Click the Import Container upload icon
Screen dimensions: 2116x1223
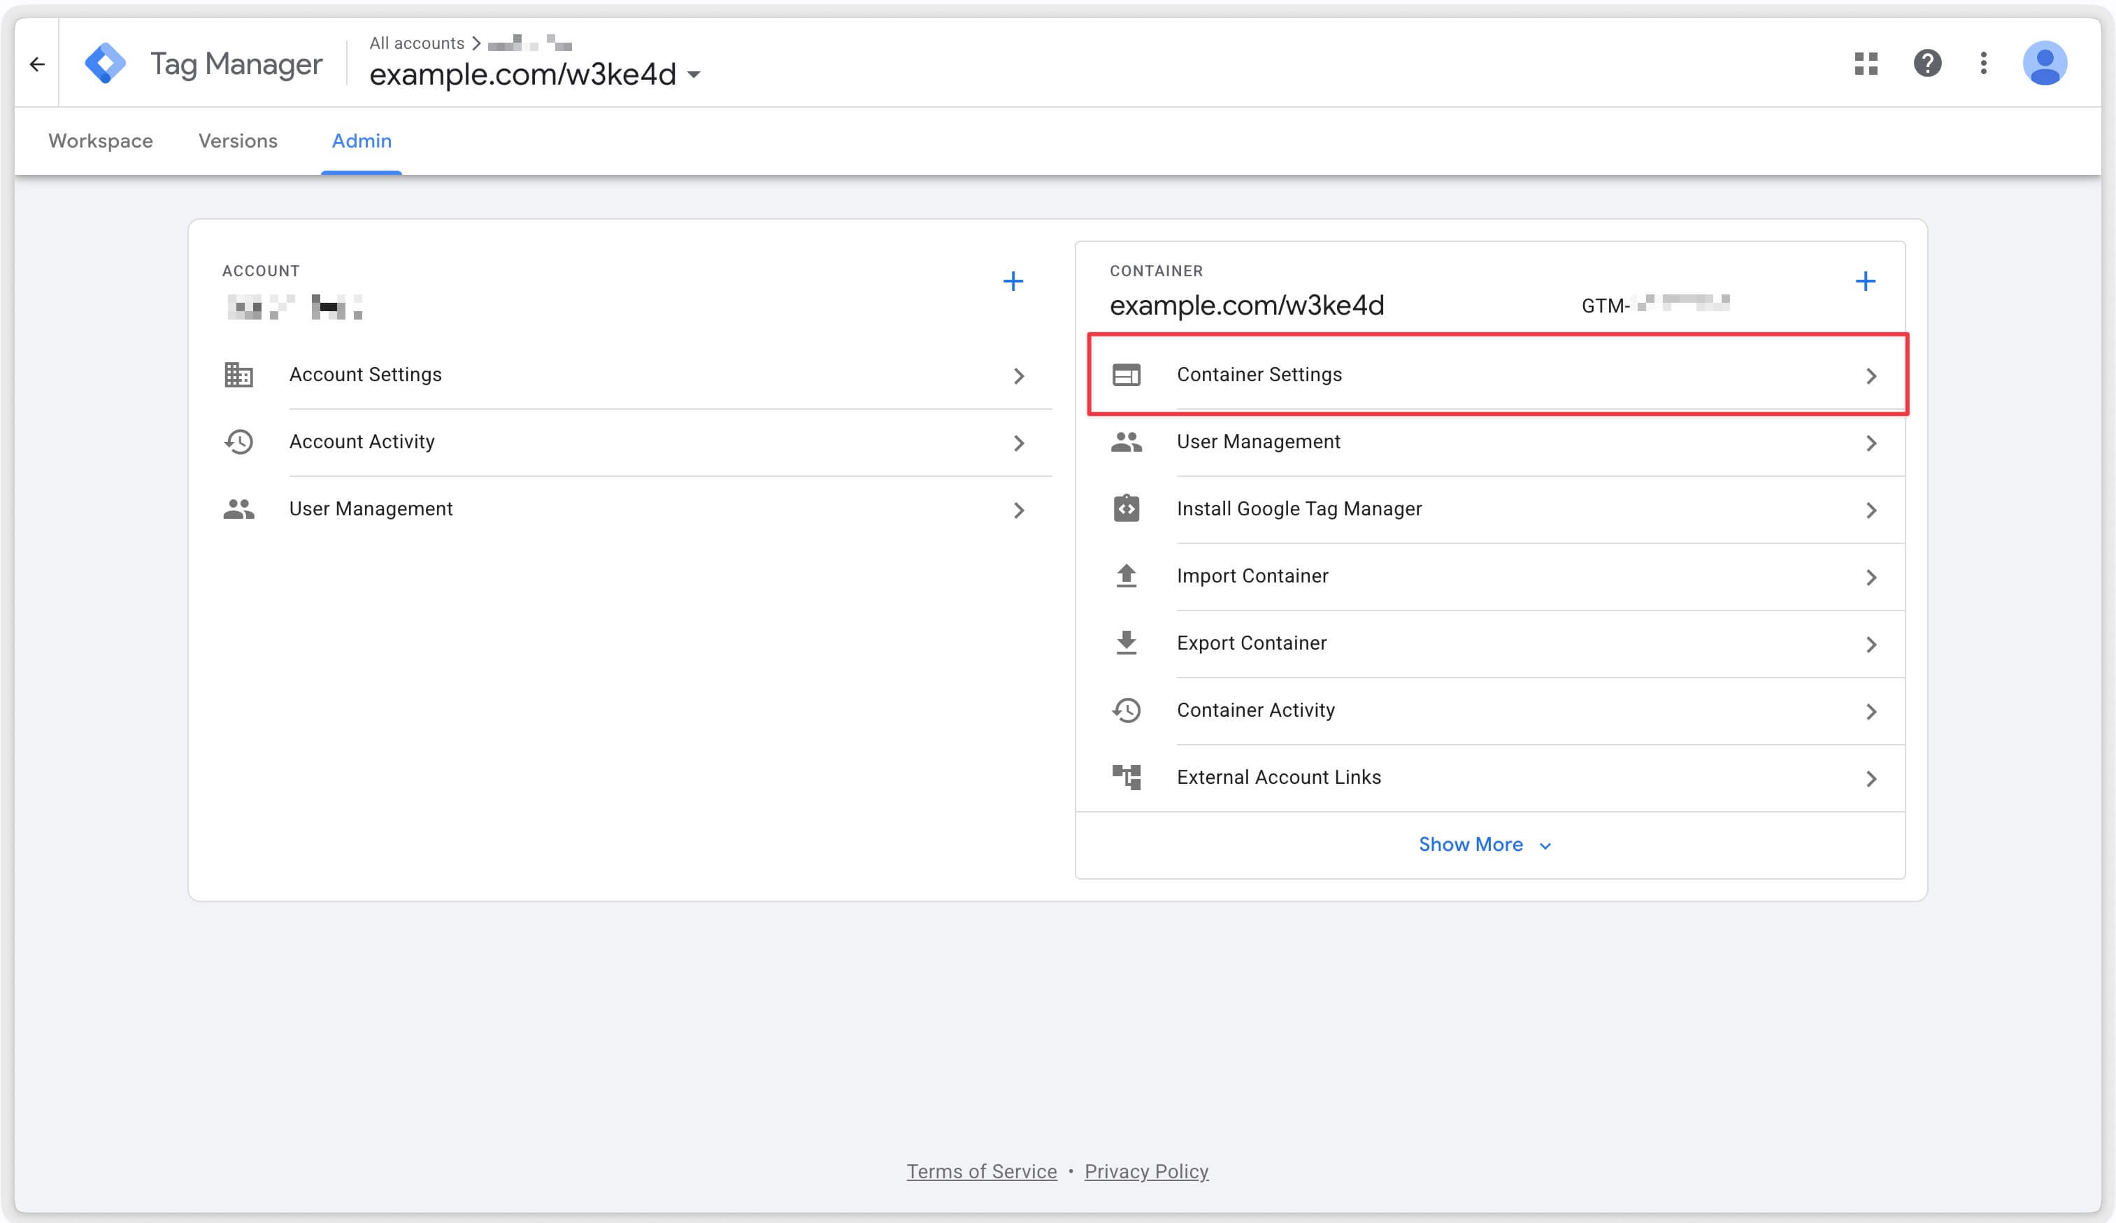[1126, 575]
